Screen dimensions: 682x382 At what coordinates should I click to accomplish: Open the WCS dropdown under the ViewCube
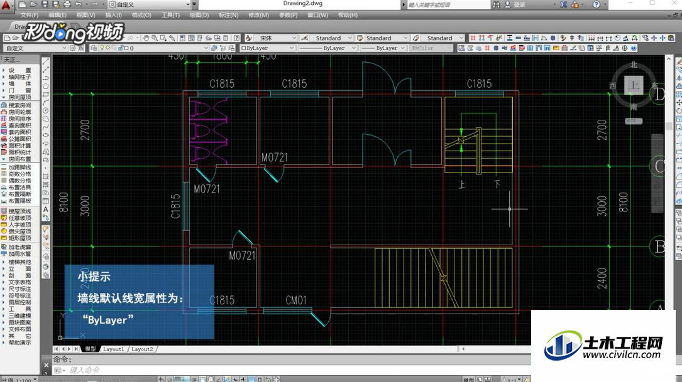pyautogui.click(x=634, y=121)
